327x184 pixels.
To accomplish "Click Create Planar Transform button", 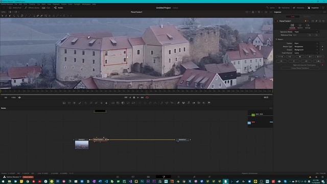I will (300, 68).
